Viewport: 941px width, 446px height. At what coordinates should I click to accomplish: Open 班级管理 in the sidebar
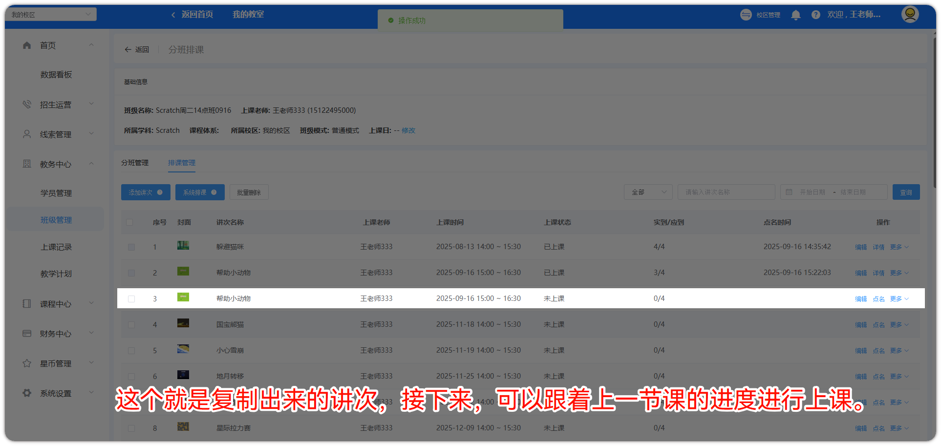point(56,220)
